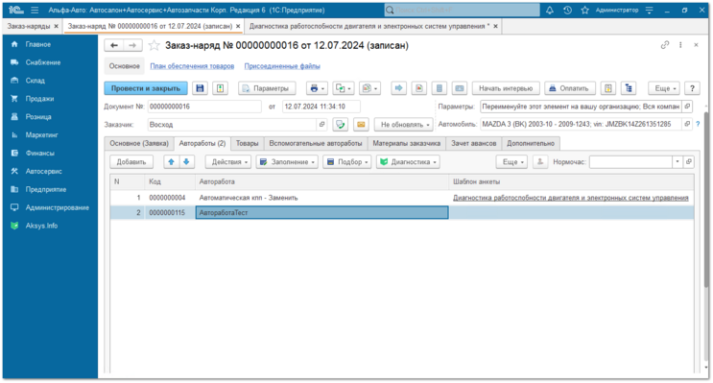
Task: Open Автосервис section in sidebar
Action: click(43, 172)
